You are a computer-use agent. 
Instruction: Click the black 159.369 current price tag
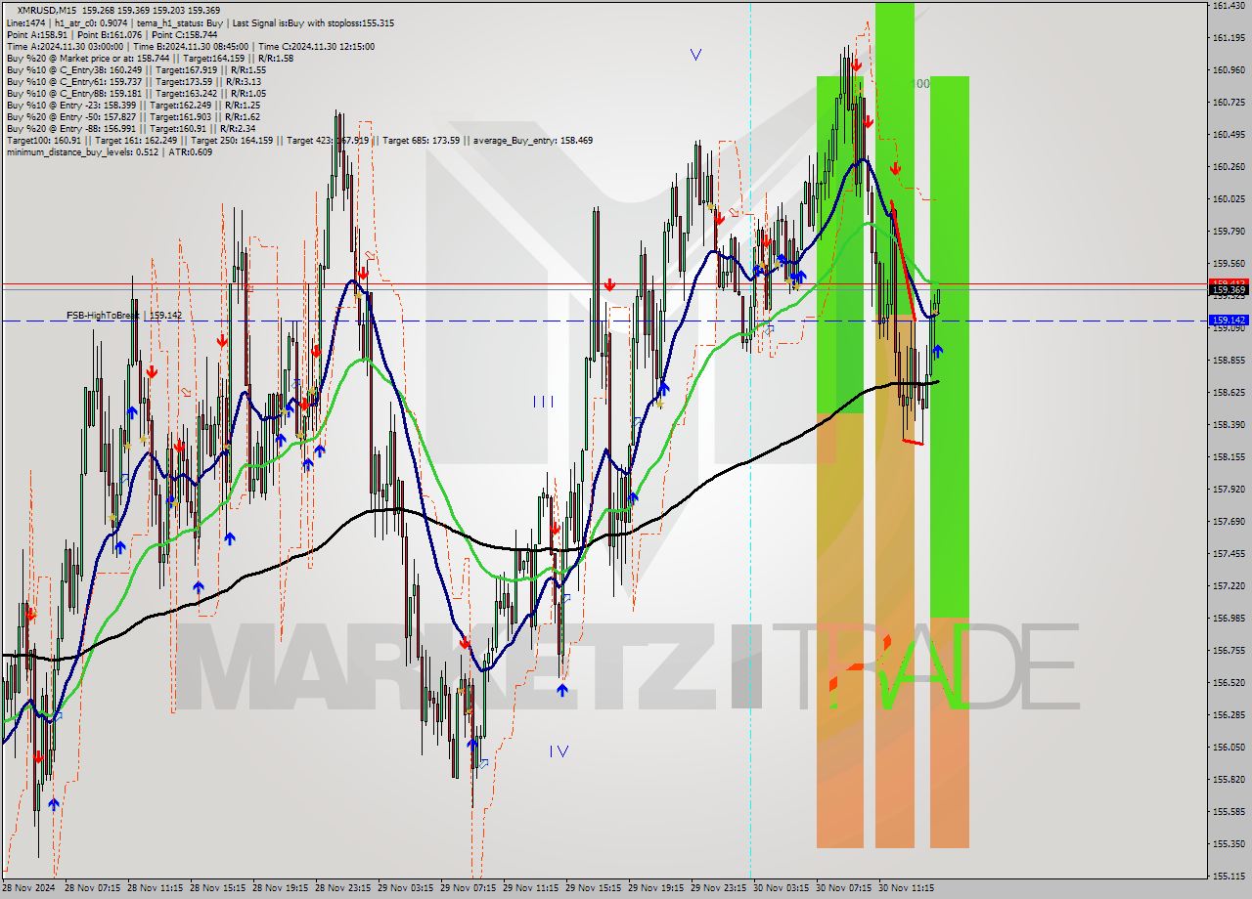pos(1229,289)
